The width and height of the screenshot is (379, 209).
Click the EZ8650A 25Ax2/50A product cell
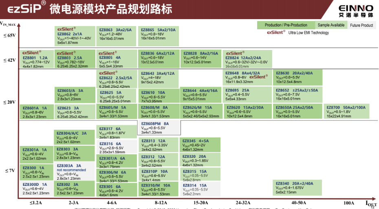pos(297,111)
